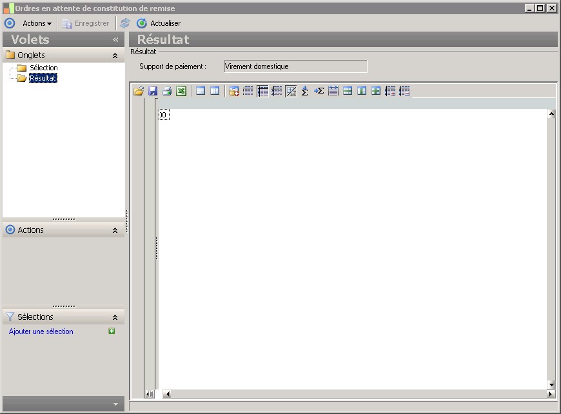
Task: Click the vertical columns layout icon
Action: click(x=215, y=91)
